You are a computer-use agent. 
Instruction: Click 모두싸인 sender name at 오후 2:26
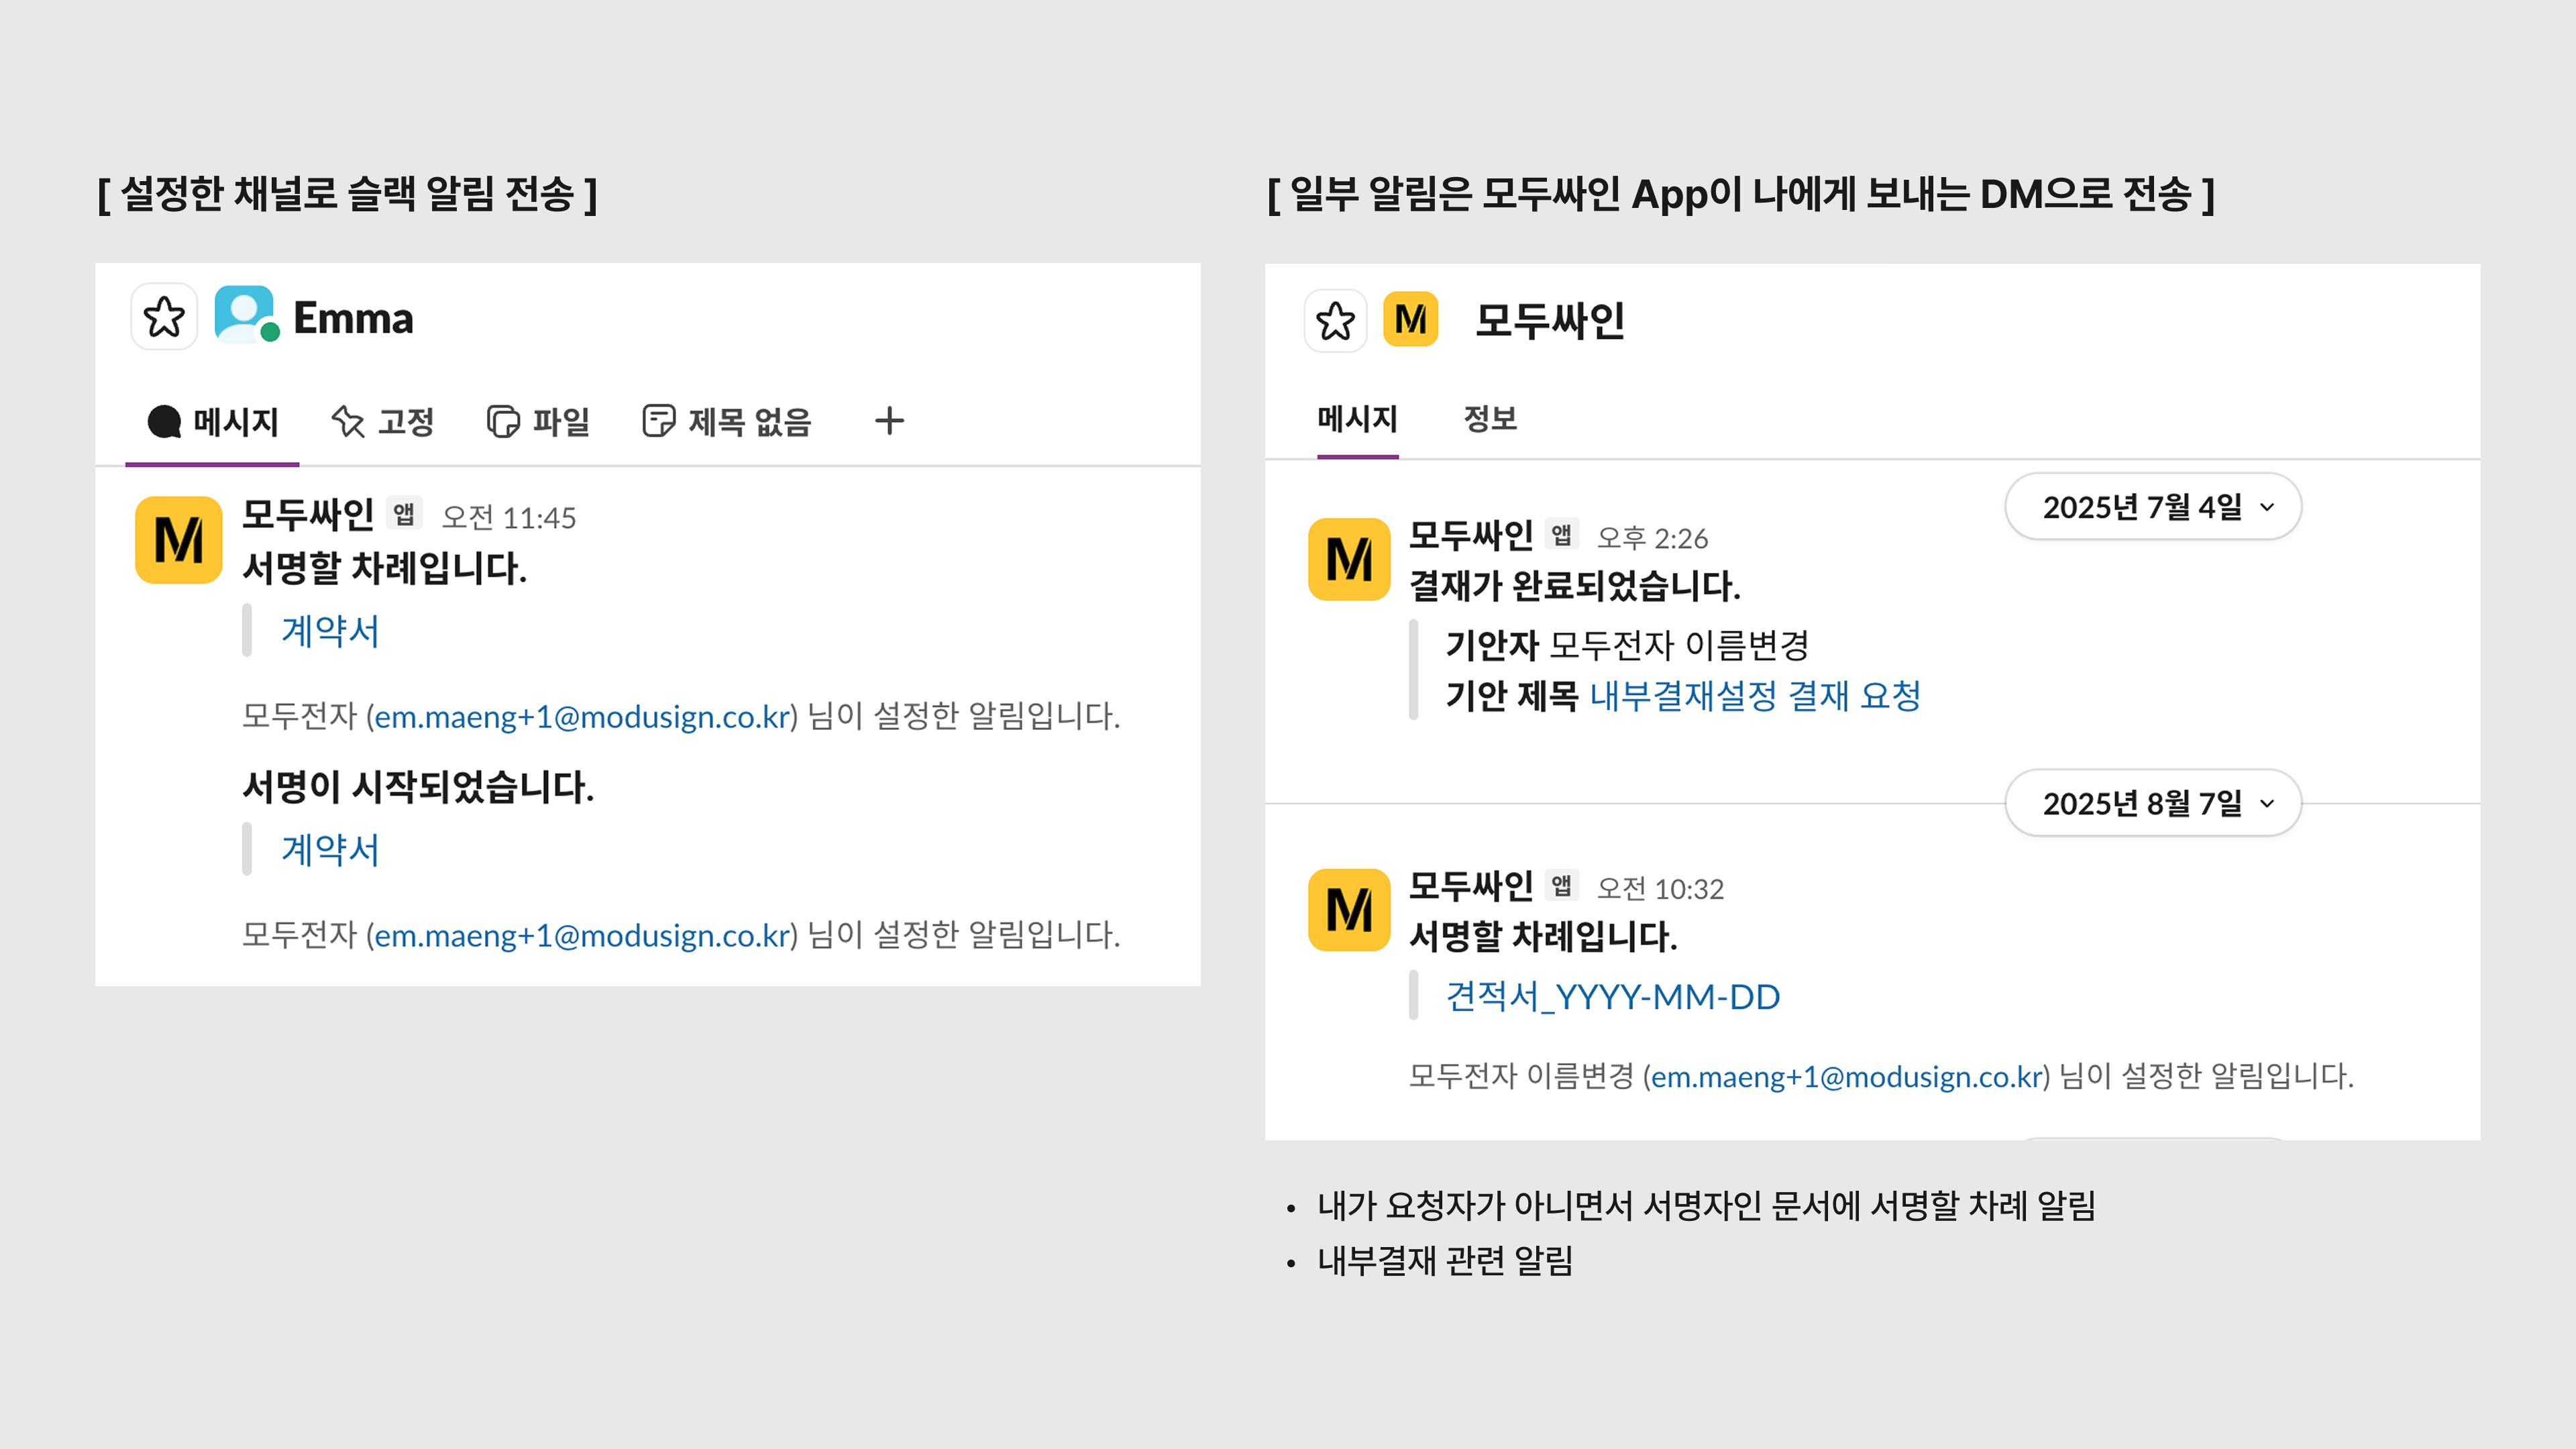(1471, 536)
